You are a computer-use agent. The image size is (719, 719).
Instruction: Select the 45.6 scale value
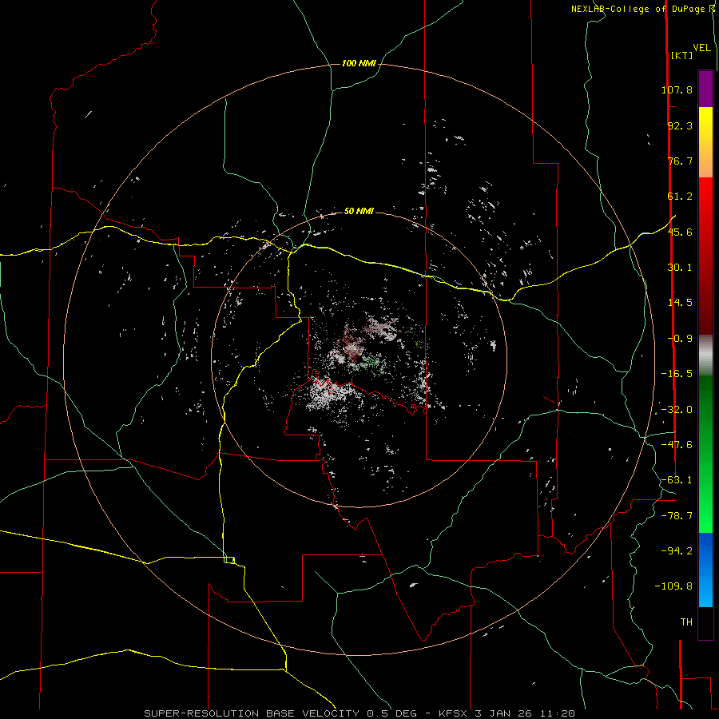tap(680, 232)
